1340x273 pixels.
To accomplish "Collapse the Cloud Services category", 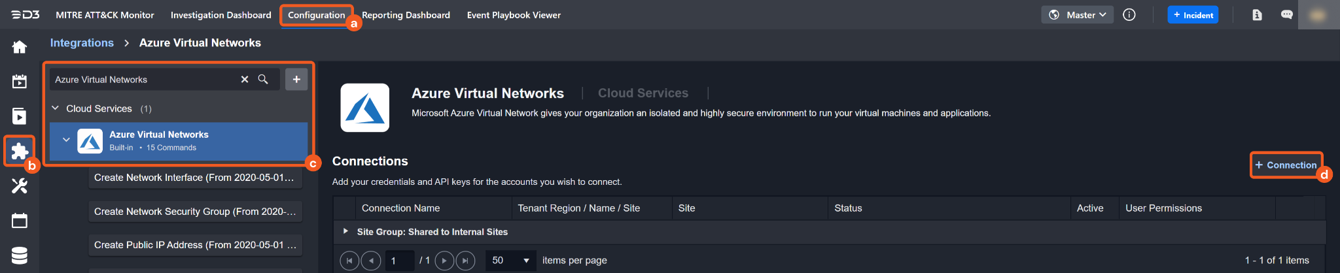I will [x=56, y=108].
